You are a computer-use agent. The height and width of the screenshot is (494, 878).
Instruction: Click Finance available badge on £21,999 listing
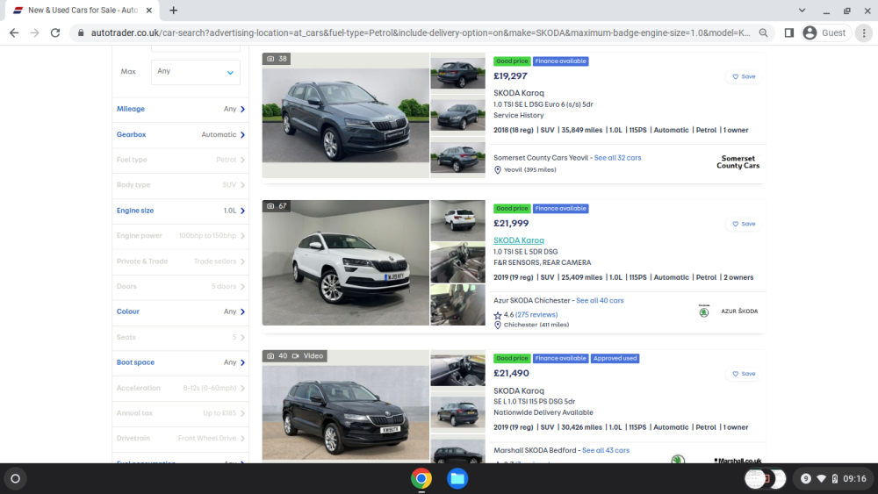pos(560,209)
